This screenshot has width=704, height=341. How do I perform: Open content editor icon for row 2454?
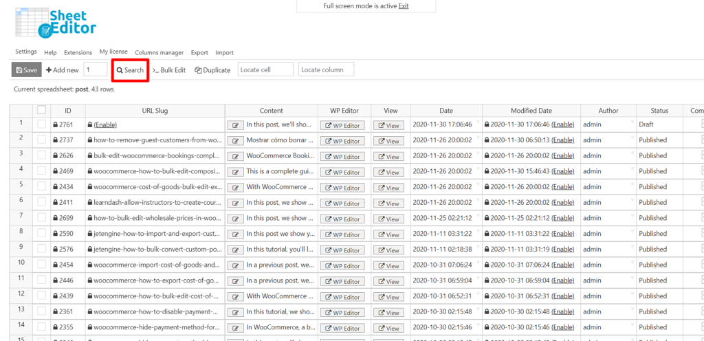[235, 266]
